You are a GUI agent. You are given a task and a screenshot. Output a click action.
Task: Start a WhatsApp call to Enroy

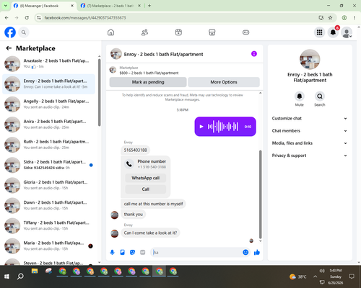(x=146, y=178)
